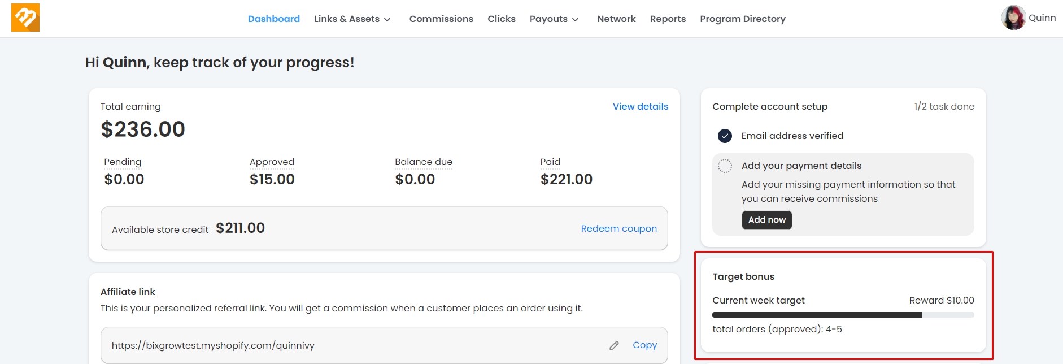Navigate to the Network page

pos(616,19)
